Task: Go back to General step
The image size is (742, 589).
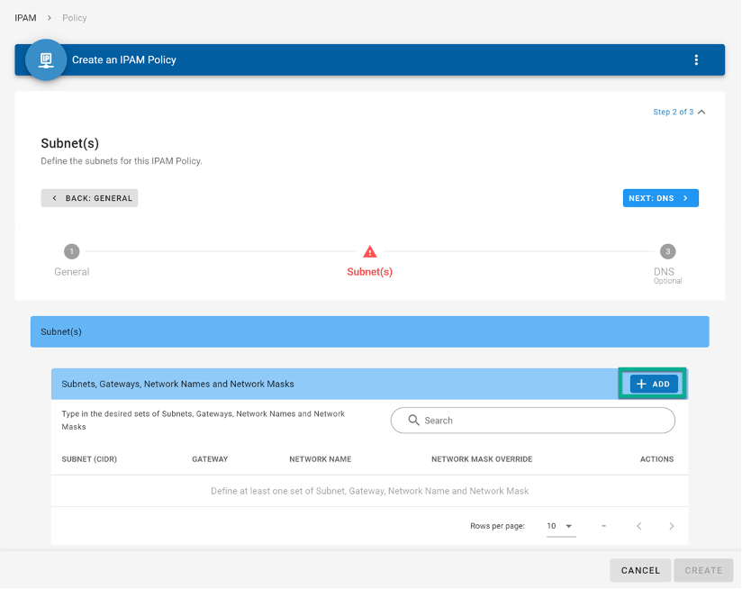Action: tap(89, 198)
